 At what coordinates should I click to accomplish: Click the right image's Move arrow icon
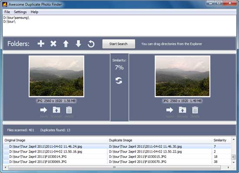pyautogui.click(x=170, y=110)
